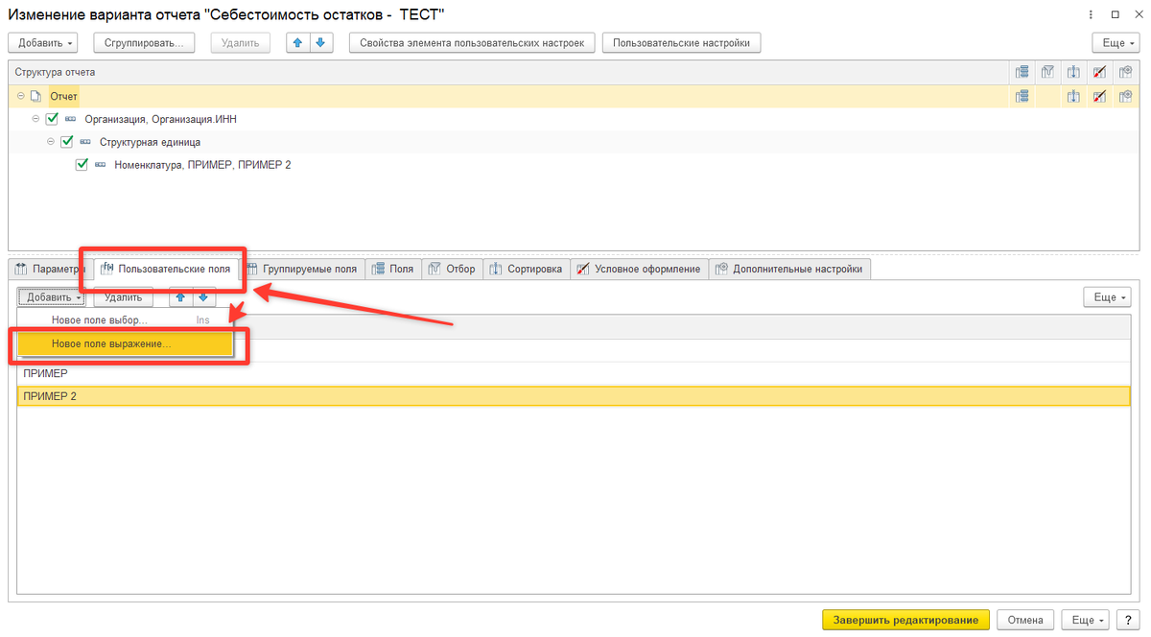Click the additional settings gear icon in header
1151x637 pixels.
pos(1125,72)
